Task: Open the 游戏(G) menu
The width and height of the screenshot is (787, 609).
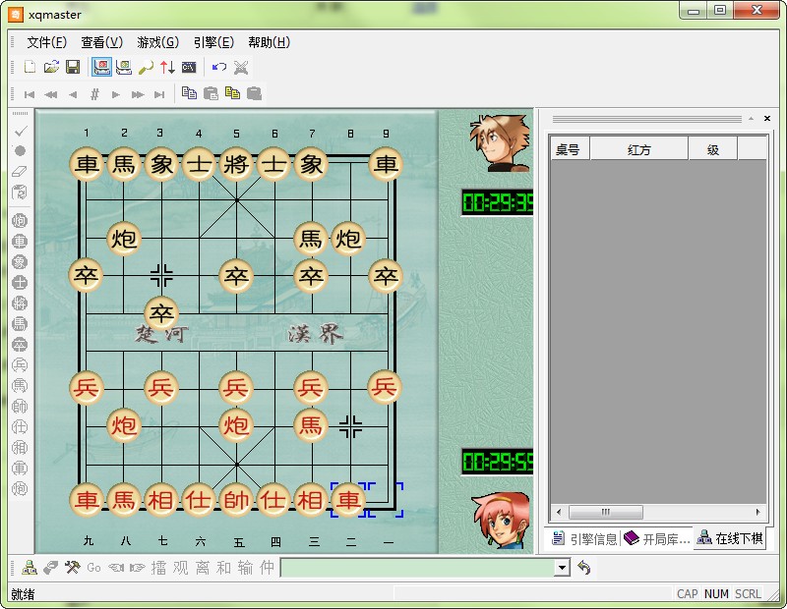Action: 157,42
